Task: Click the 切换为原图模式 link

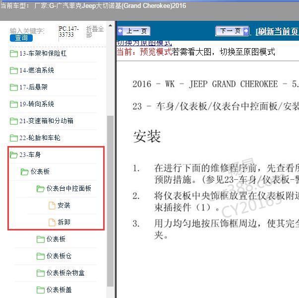Action: coord(144,43)
